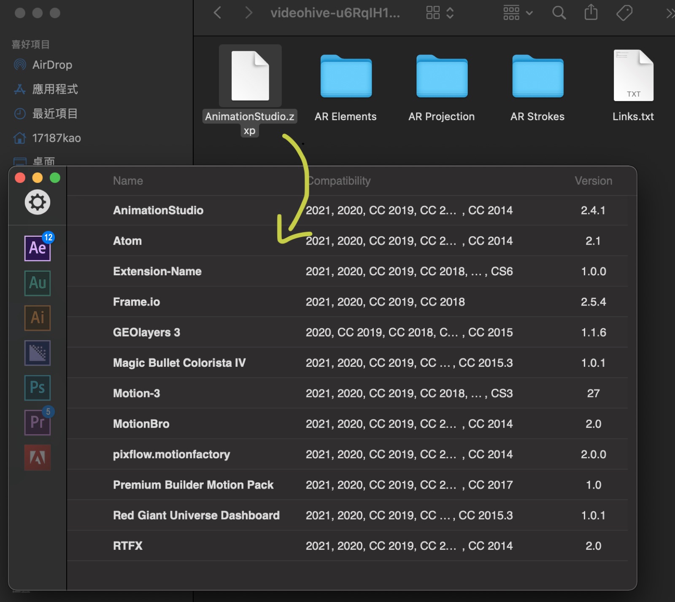Select the pixflow.motionfactory row

pos(347,454)
